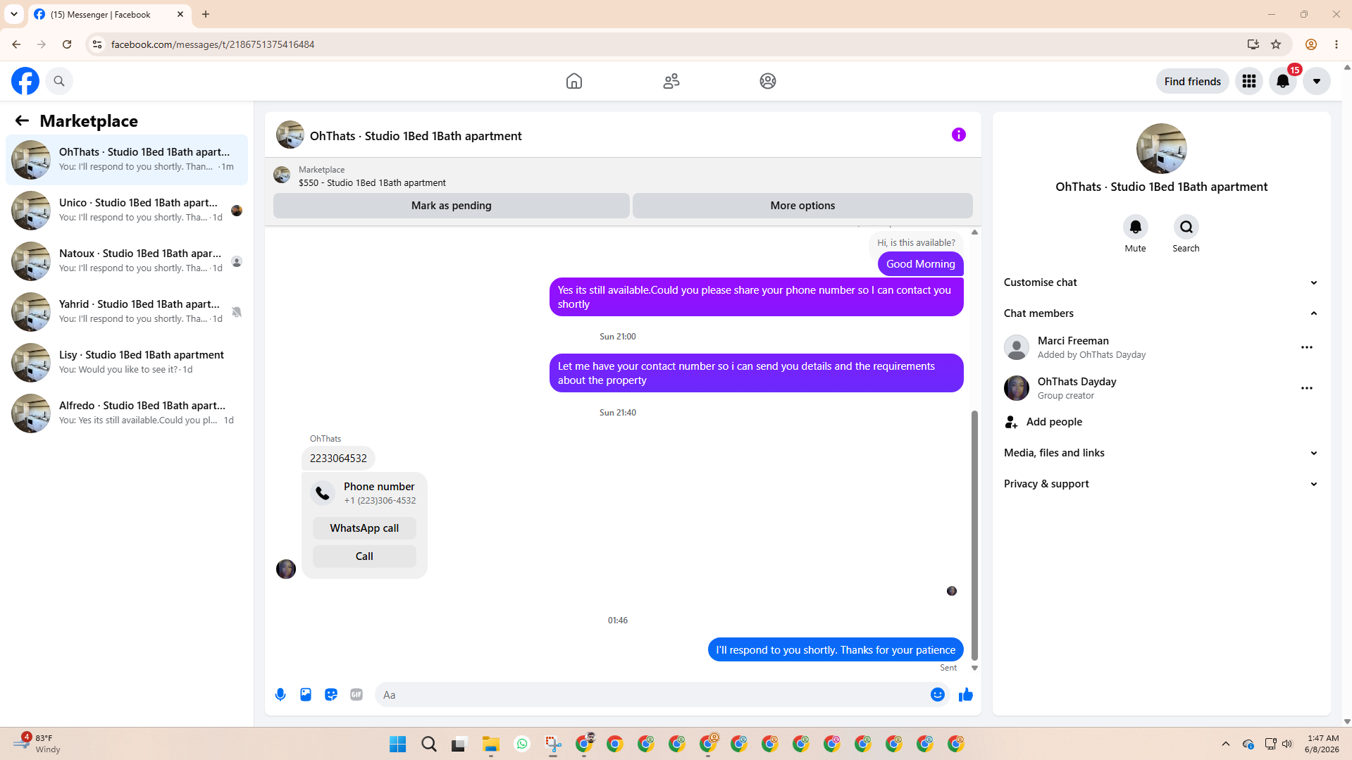Open the conversation header profile picture
Image resolution: width=1352 pixels, height=760 pixels.
point(290,135)
